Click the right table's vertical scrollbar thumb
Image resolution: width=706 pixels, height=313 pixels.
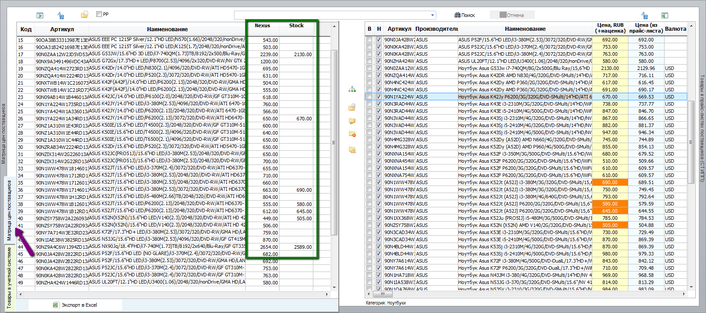pyautogui.click(x=691, y=142)
